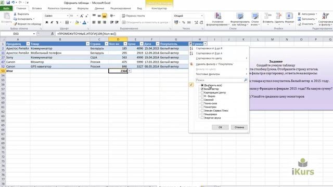Screen dimensions: 333x187
Task: Click the Format Painter brush icon
Action: [15, 24]
